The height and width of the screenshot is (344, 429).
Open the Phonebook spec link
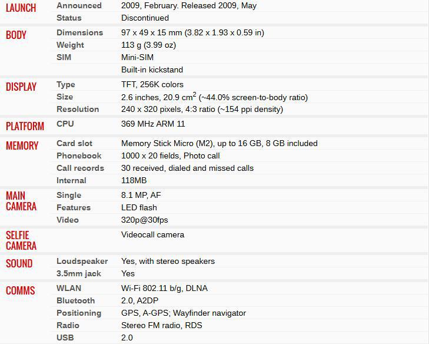tap(79, 156)
